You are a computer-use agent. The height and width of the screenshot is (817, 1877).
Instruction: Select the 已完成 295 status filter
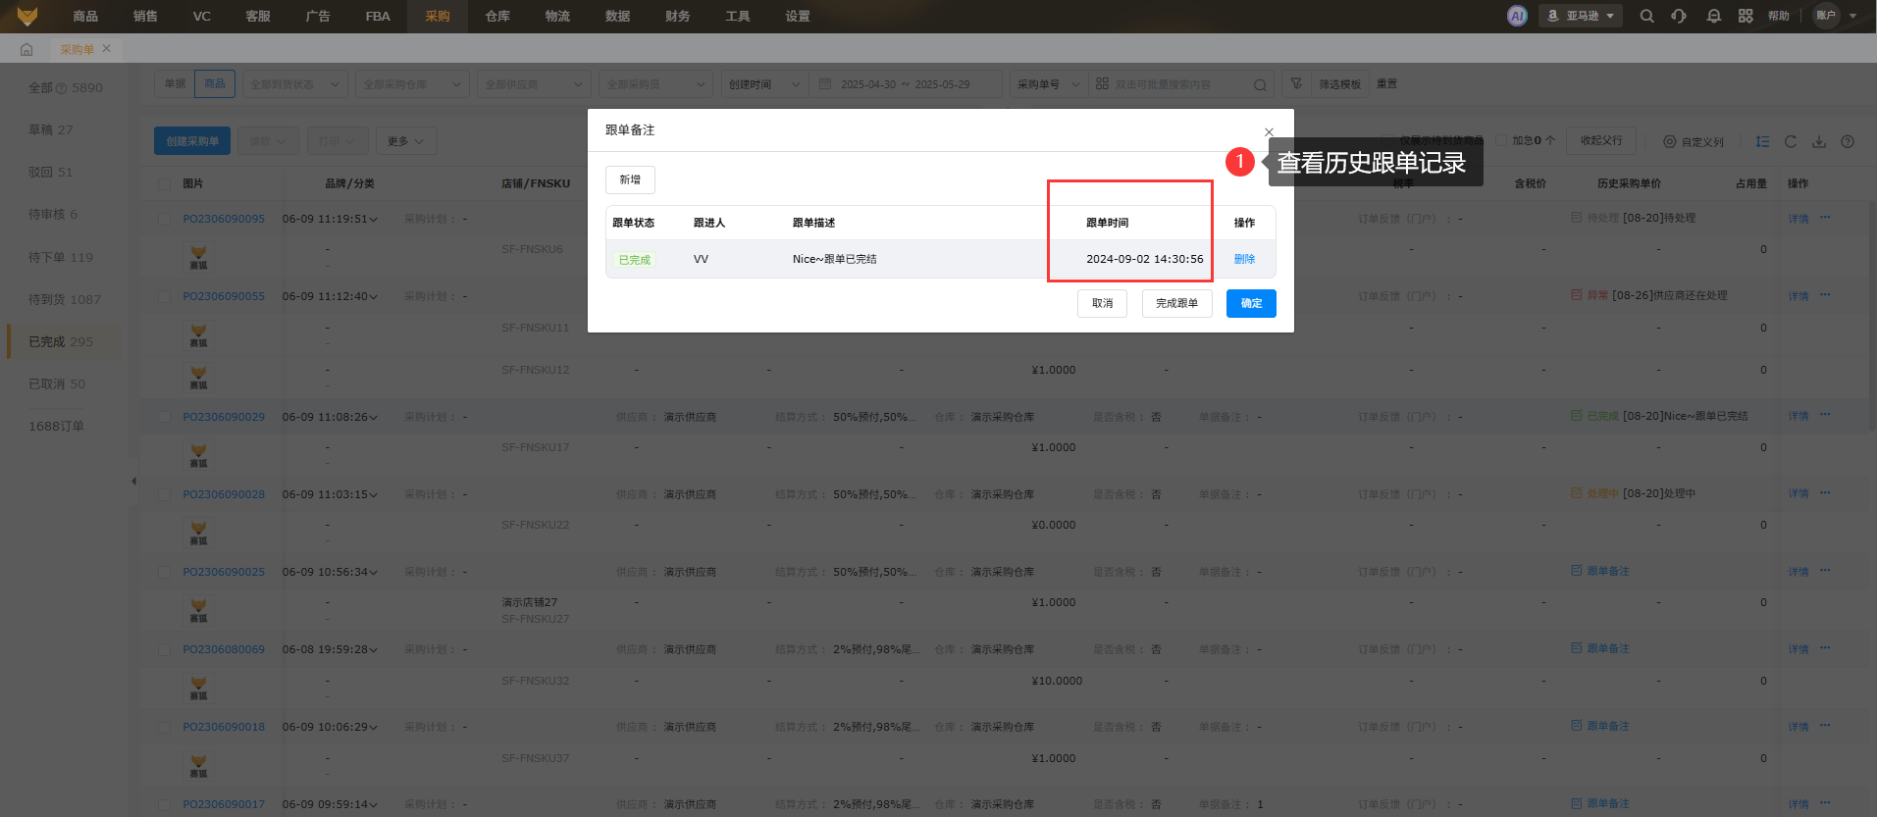(64, 341)
